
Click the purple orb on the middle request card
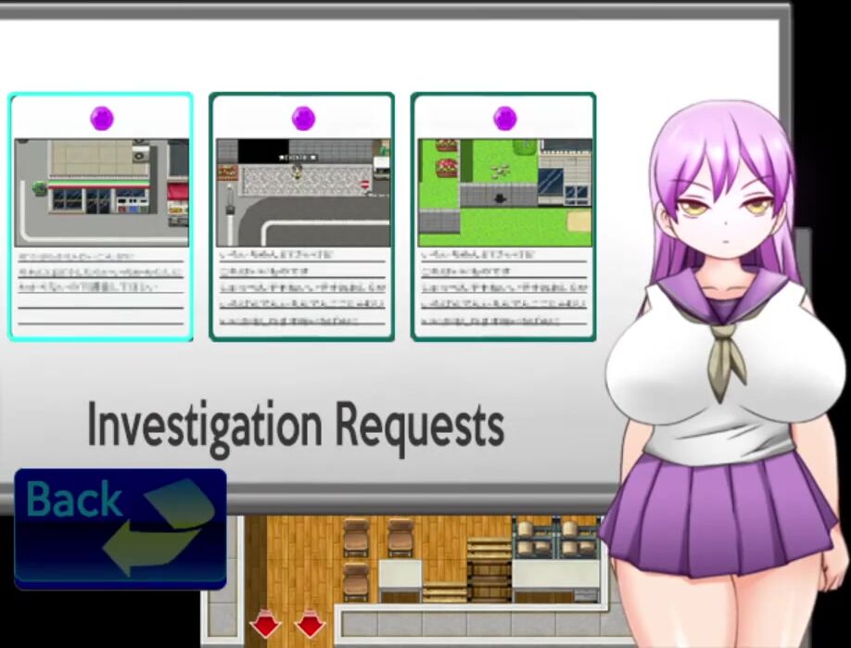tap(303, 118)
